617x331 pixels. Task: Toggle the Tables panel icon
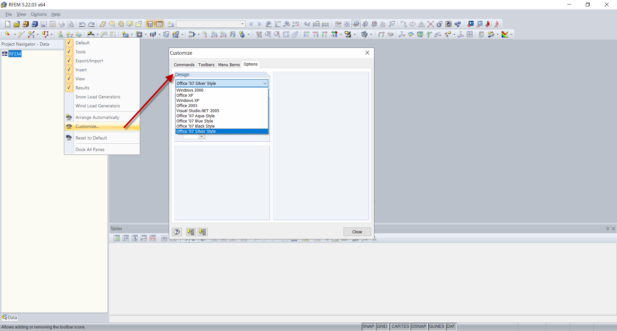(160, 24)
